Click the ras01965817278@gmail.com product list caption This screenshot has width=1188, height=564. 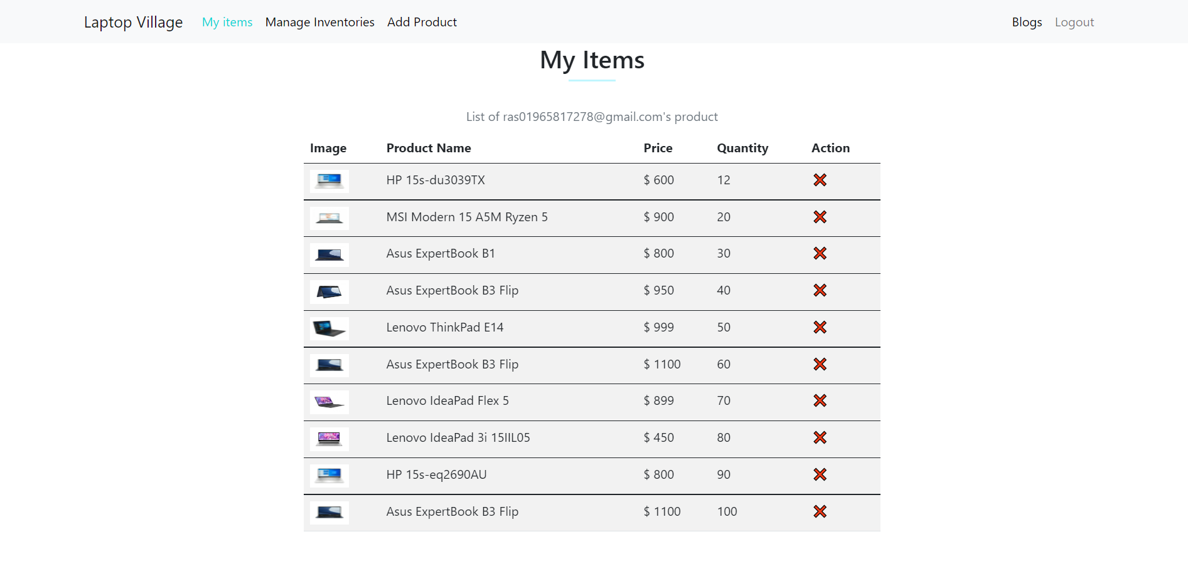point(592,117)
